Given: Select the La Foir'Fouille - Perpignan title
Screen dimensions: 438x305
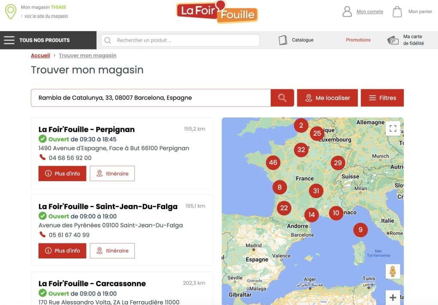Looking at the screenshot, I should pos(86,129).
